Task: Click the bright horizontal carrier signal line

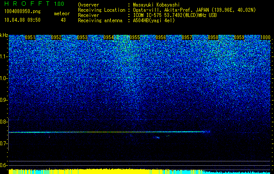Action: pos(109,132)
